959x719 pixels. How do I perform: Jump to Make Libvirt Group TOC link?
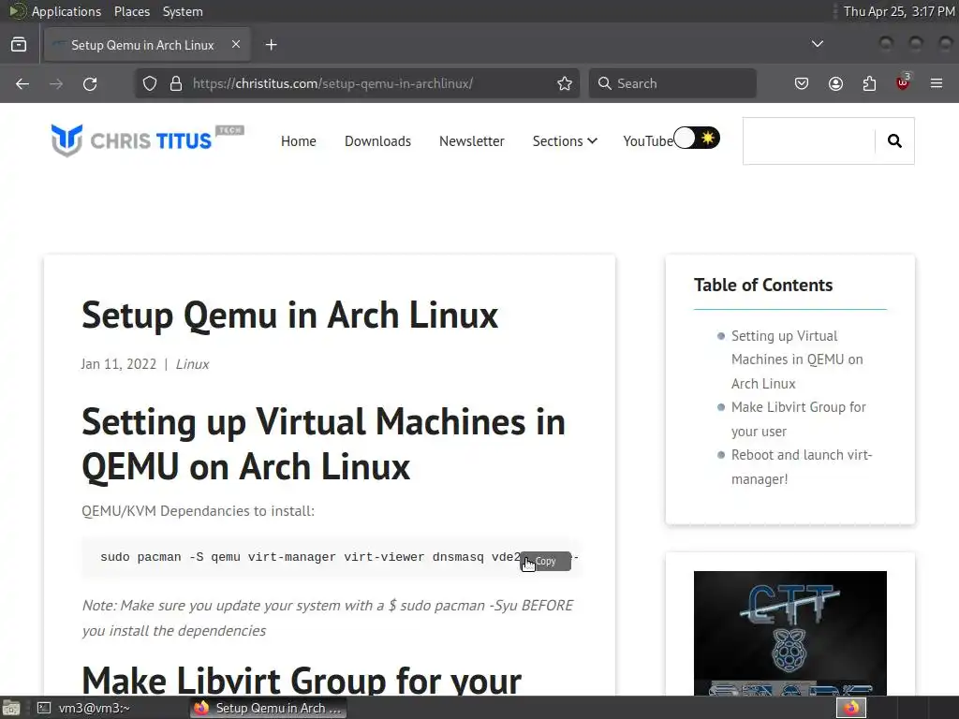pos(798,419)
